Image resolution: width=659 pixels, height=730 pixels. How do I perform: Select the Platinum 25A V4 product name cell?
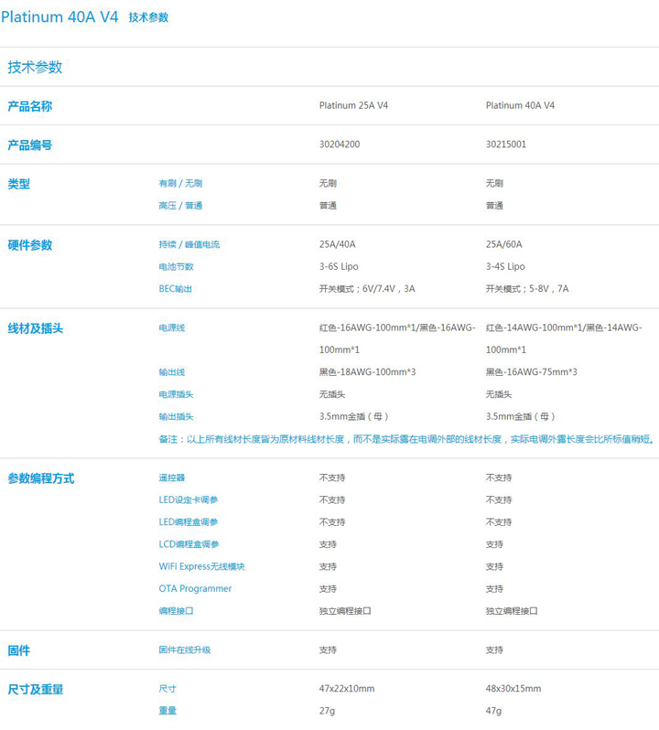pyautogui.click(x=353, y=106)
